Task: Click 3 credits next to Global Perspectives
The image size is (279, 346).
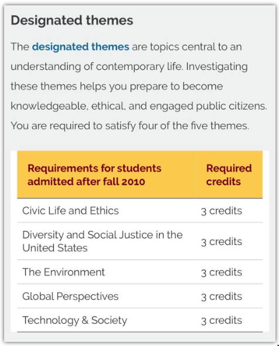Action: pos(222,297)
